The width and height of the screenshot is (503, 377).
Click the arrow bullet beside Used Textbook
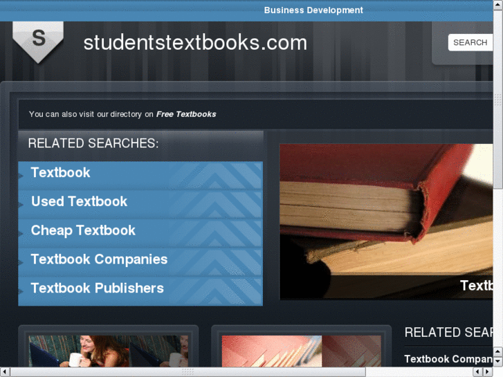click(21, 205)
